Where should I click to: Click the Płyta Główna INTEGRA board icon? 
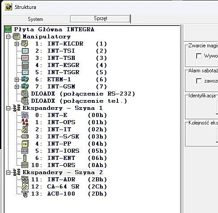(x=8, y=29)
